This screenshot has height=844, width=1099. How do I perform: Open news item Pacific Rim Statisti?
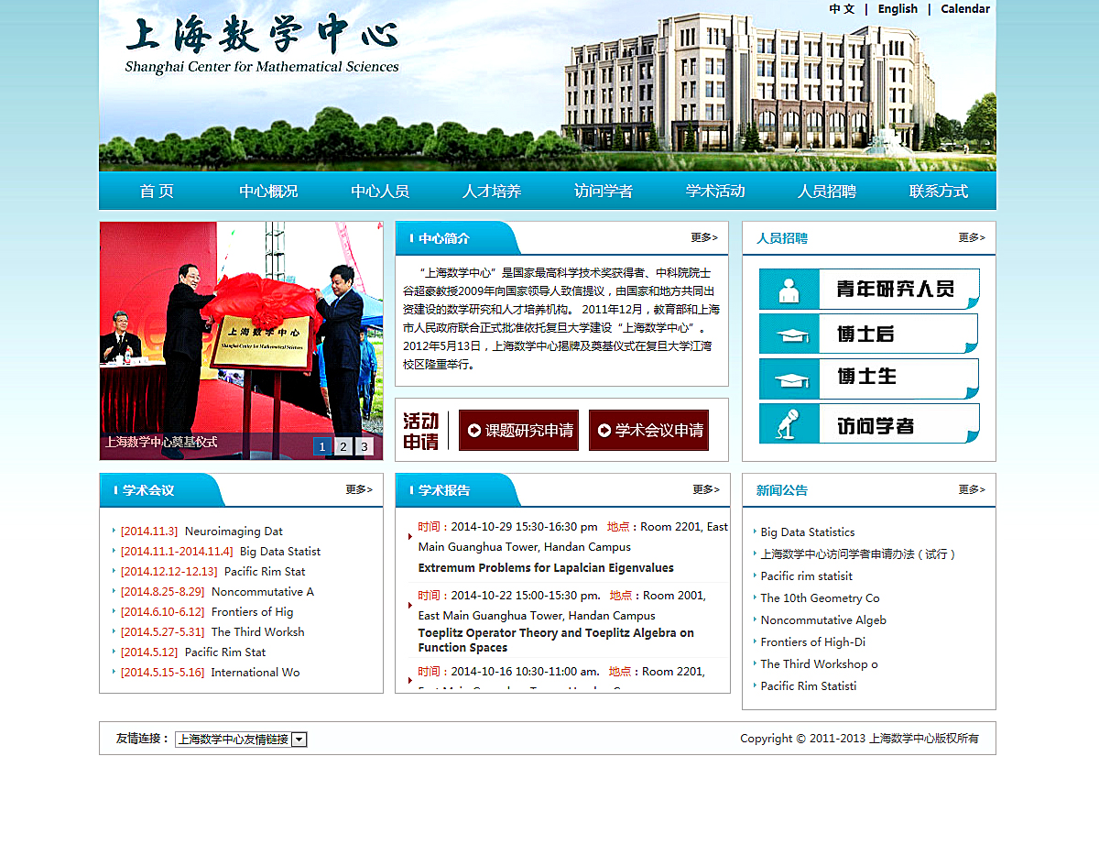click(809, 685)
